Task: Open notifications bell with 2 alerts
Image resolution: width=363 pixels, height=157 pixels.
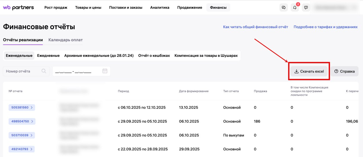Action: [295, 8]
